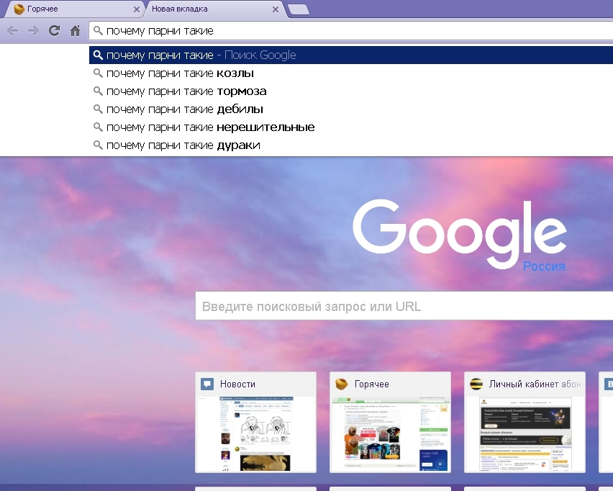613x491 pixels.
Task: Click the Новости tile's chat favicon
Action: (207, 384)
